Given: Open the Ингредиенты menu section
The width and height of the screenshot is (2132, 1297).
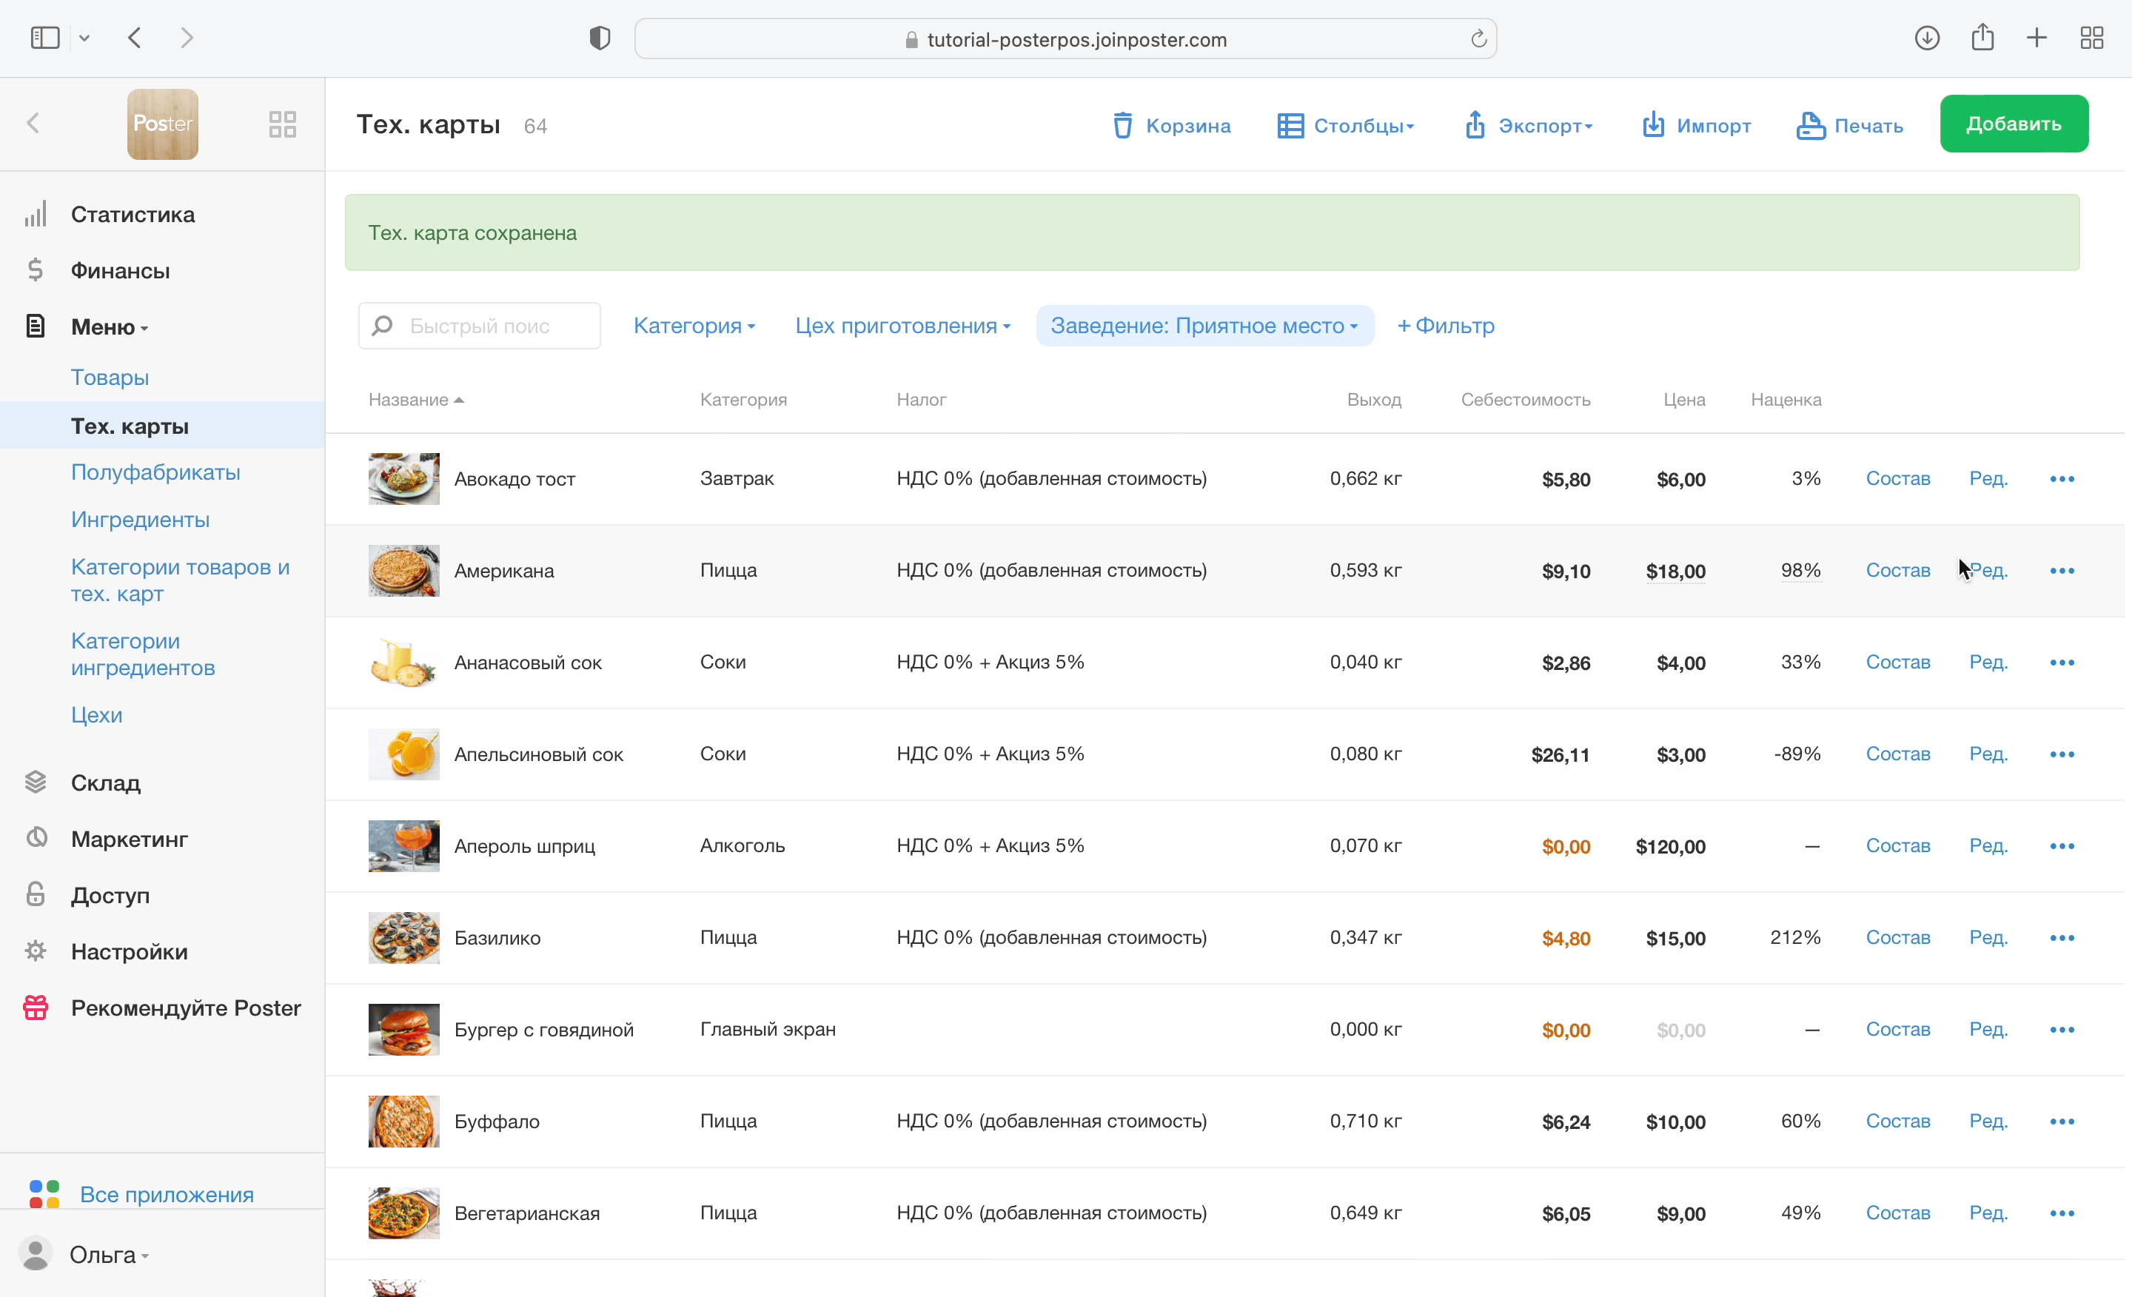Looking at the screenshot, I should tap(140, 519).
